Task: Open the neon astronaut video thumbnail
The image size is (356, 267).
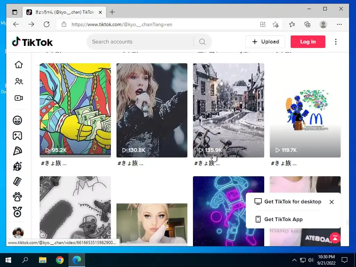Action: tap(219, 211)
